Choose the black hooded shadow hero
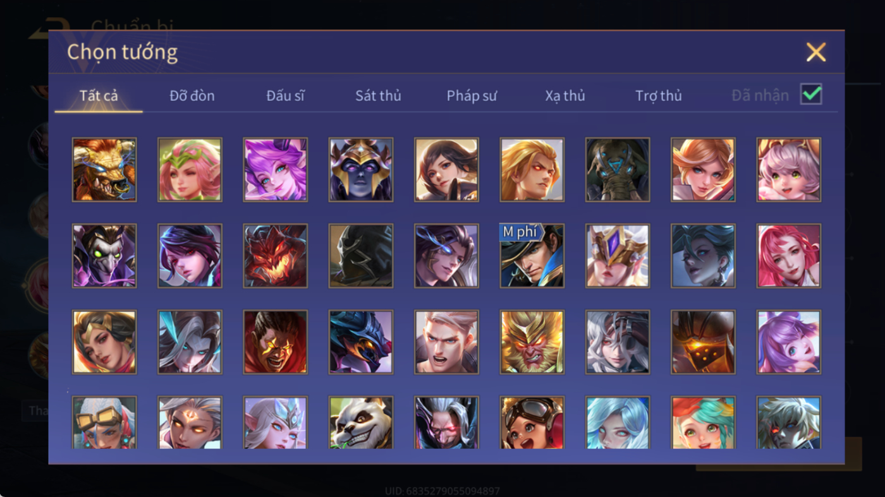 coord(361,256)
